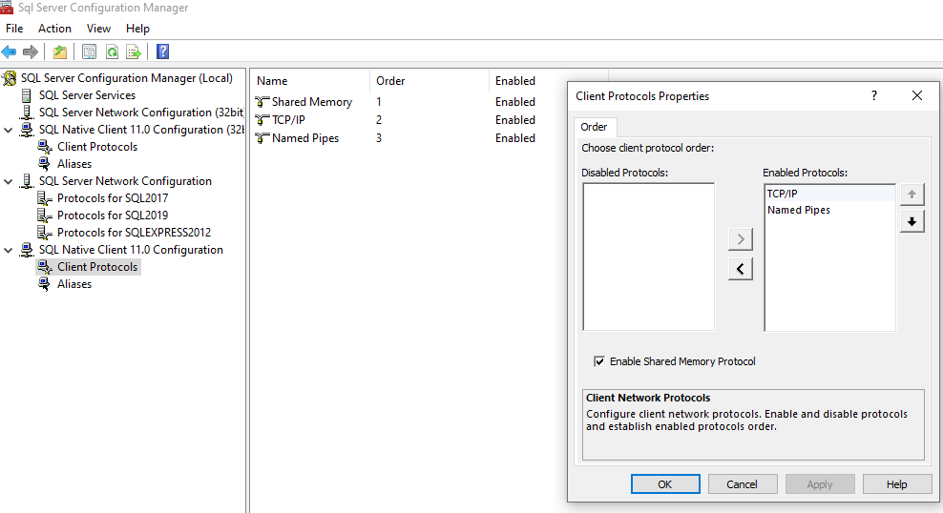Collapse the bottom SQL Native Client 11.0 Configuration node
943x513 pixels.
[x=8, y=250]
